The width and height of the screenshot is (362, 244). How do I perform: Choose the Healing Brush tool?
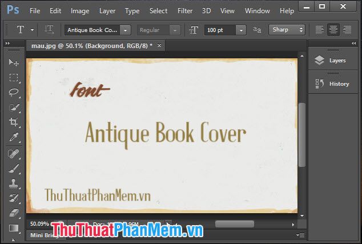tap(14, 154)
